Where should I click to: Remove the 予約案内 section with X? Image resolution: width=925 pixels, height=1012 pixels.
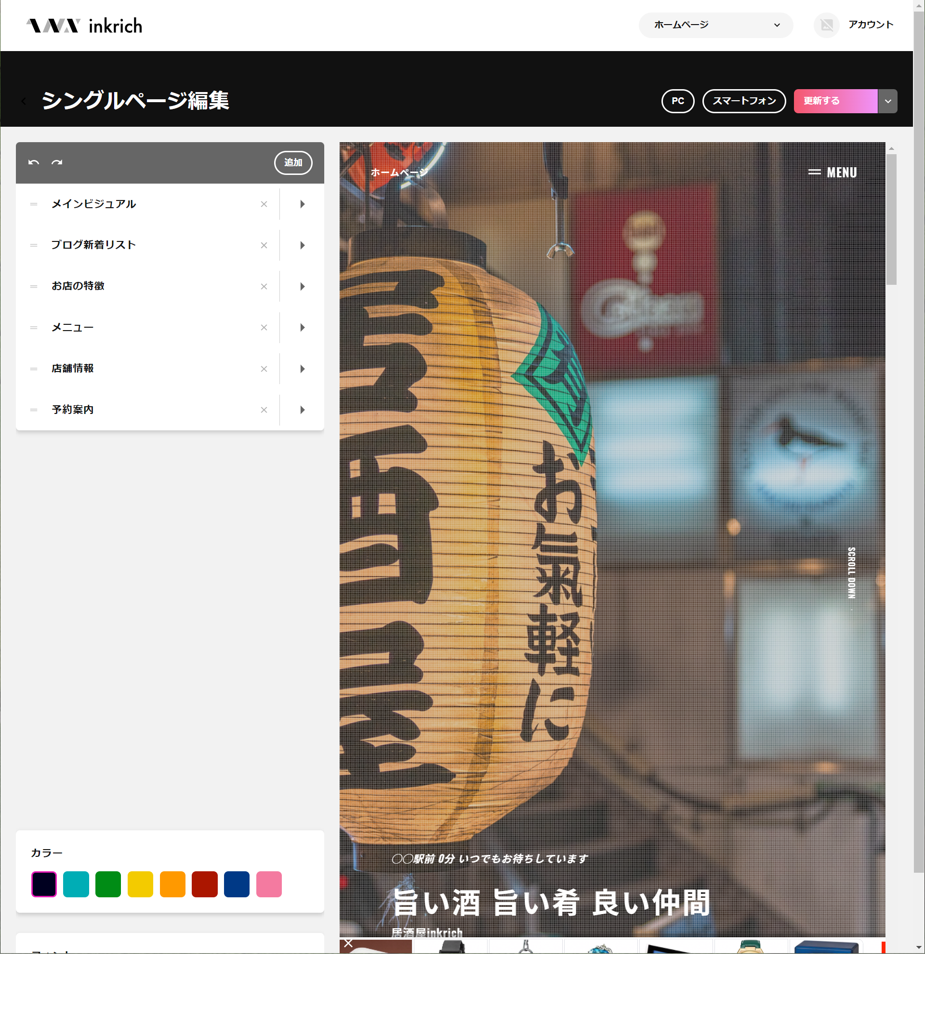tap(264, 410)
